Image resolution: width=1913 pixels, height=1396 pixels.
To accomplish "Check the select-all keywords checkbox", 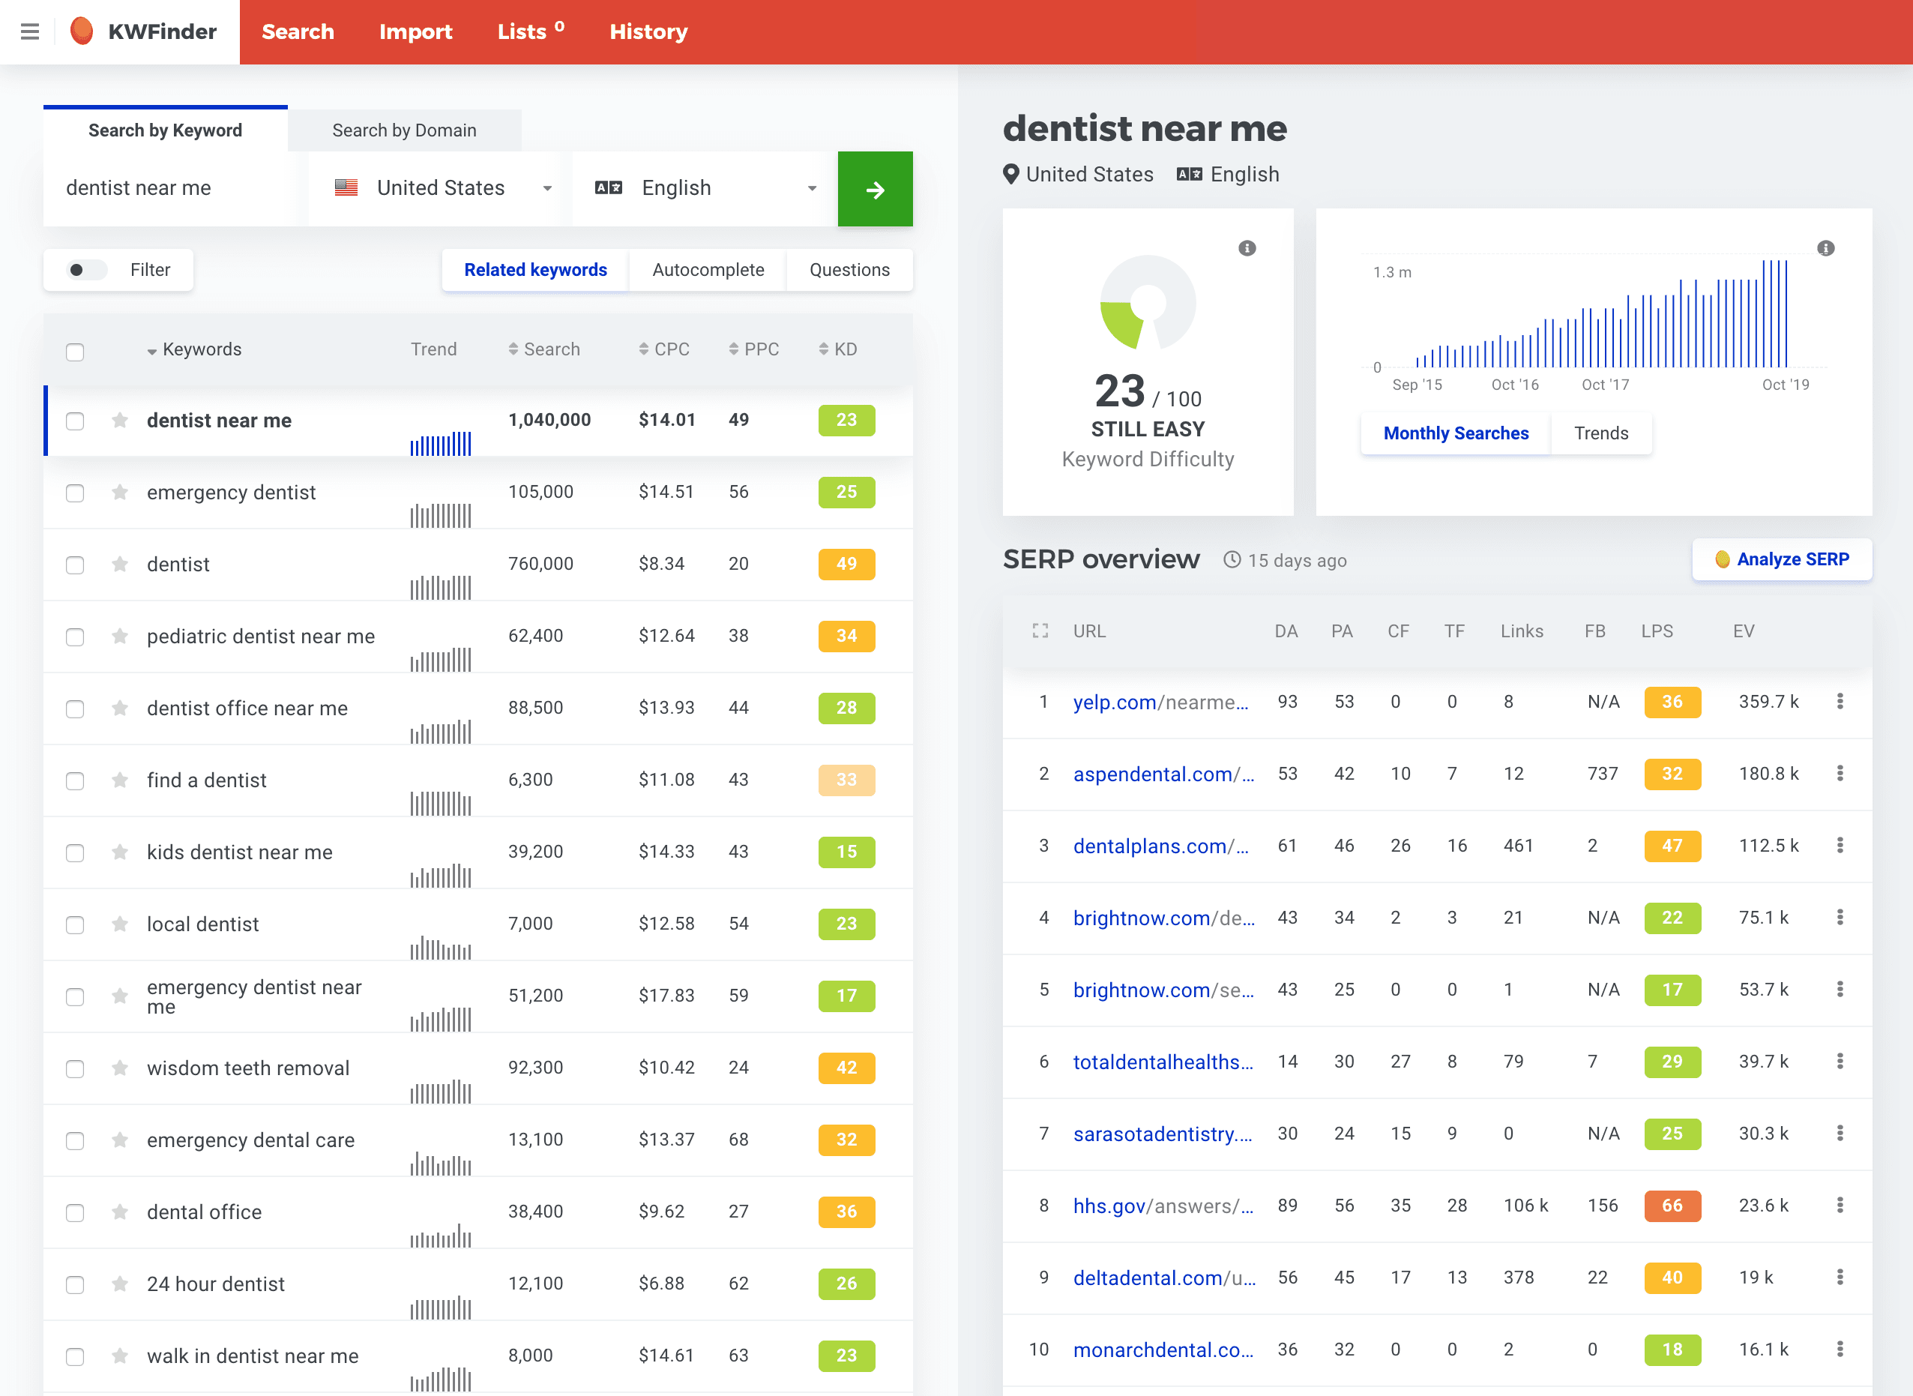I will click(75, 352).
